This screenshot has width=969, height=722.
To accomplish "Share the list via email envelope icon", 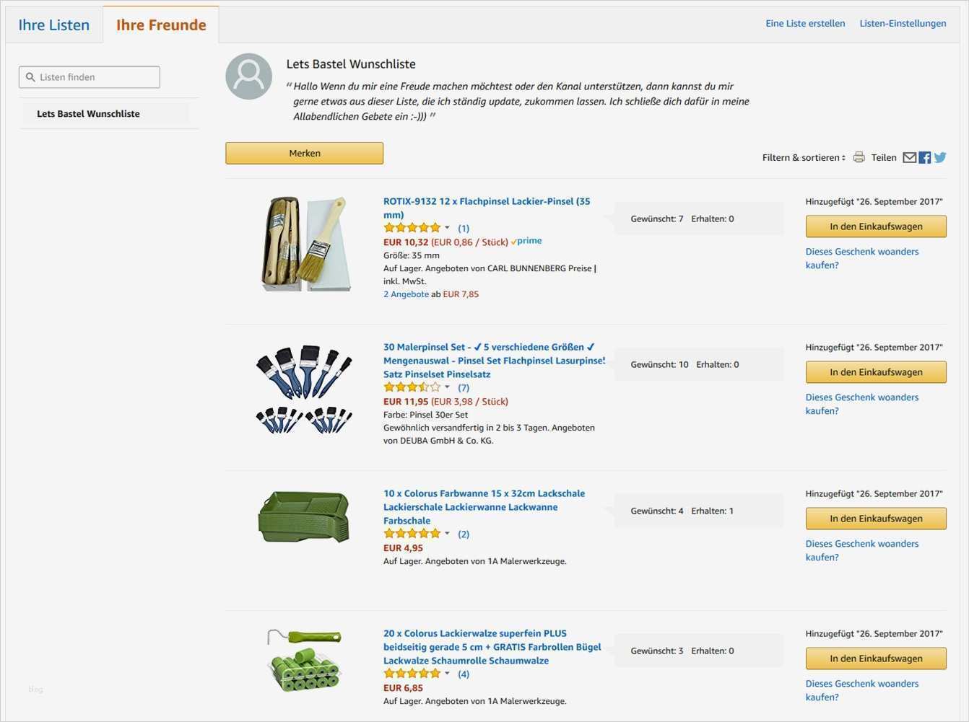I will tap(910, 157).
